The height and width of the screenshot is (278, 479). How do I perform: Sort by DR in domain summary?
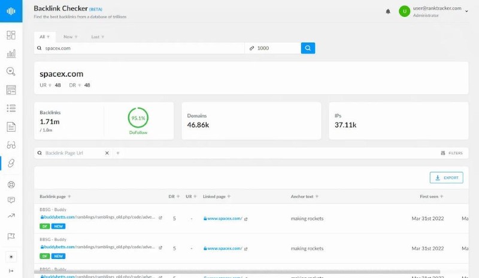pyautogui.click(x=80, y=85)
